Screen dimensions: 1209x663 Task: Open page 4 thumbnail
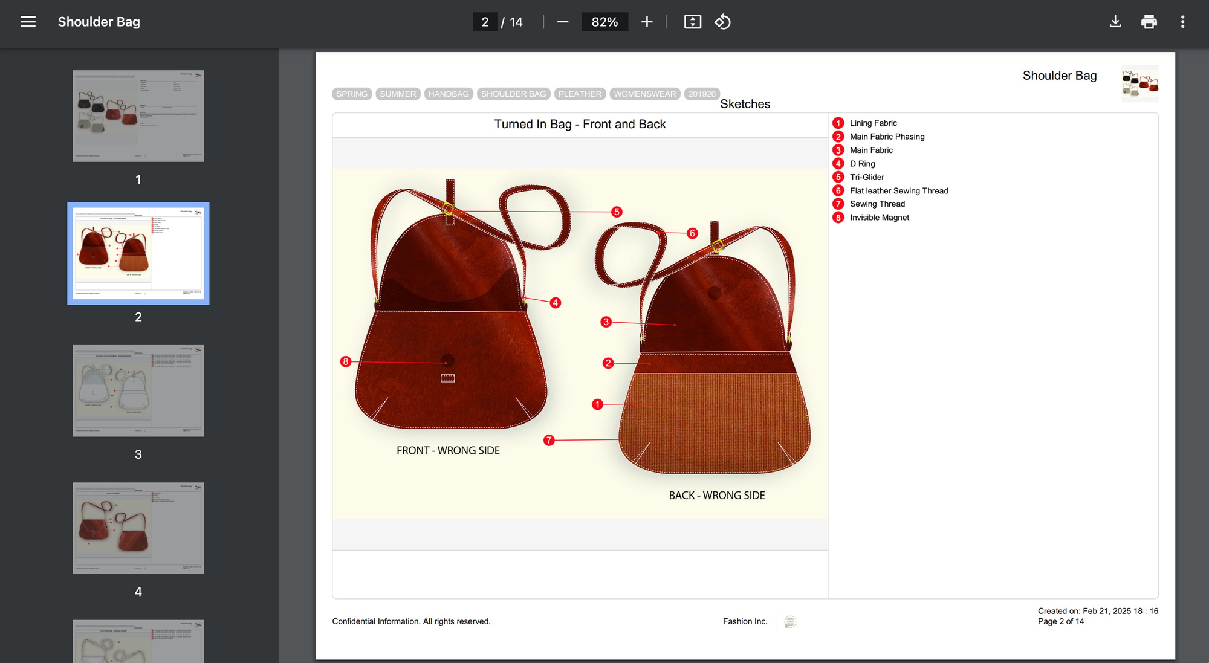[x=138, y=528]
